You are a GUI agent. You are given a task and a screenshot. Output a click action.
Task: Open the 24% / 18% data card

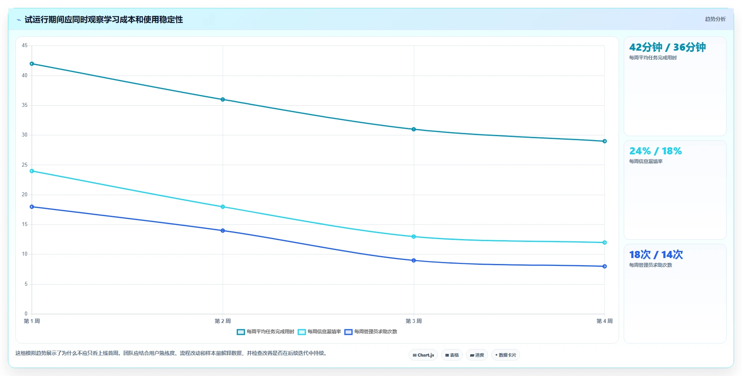click(675, 190)
